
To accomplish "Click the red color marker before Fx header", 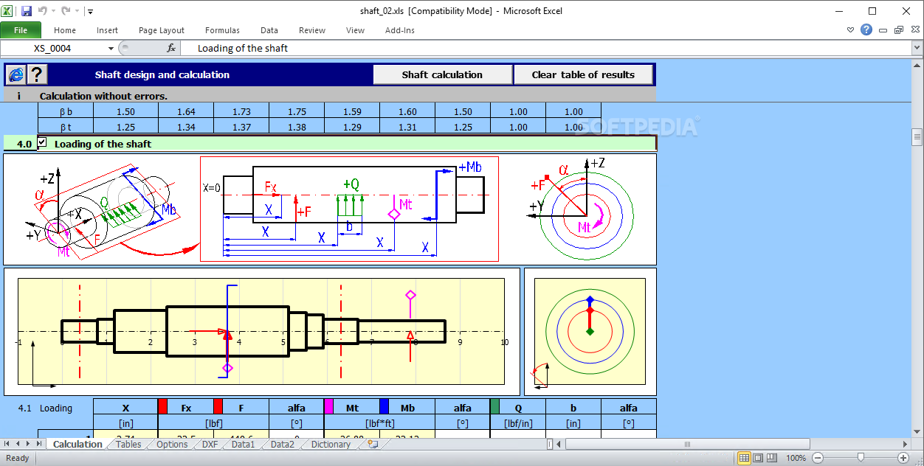I will point(162,407).
